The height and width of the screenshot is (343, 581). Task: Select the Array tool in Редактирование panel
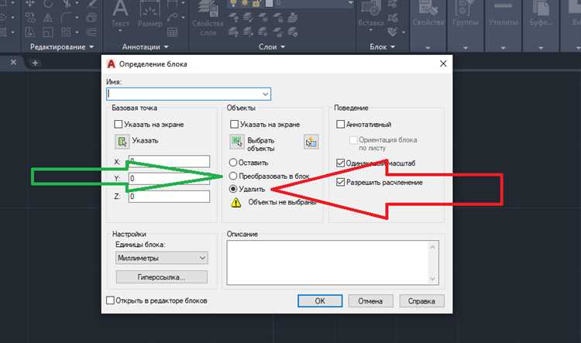point(67,33)
